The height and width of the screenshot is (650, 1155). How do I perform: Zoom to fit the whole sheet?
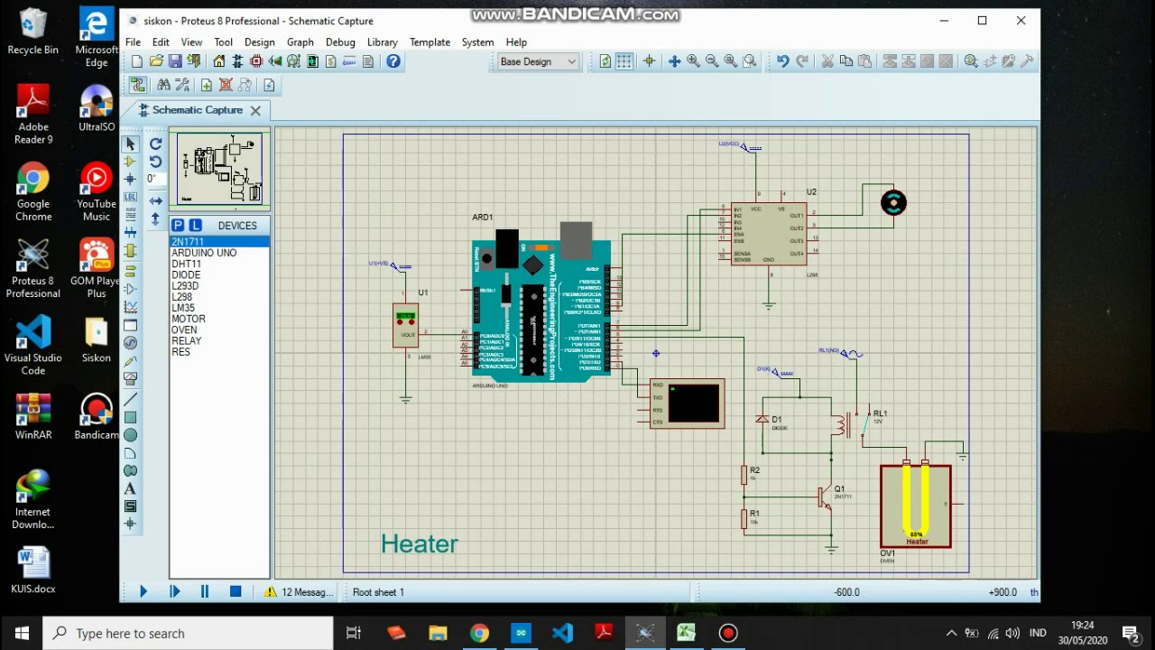pyautogui.click(x=731, y=61)
